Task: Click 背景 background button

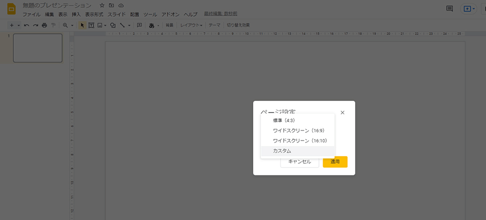Action: (x=169, y=25)
